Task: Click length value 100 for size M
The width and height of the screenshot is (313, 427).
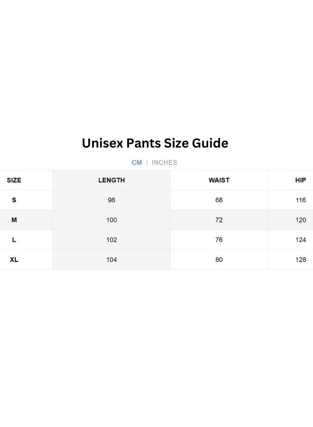Action: (x=111, y=220)
